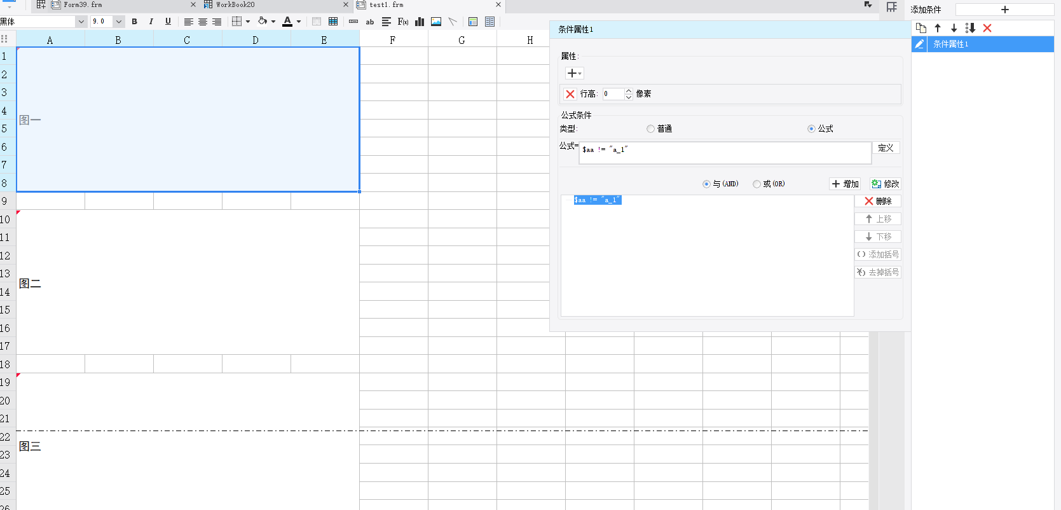This screenshot has height=510, width=1061.
Task: Select the 公式 type radio button
Action: [811, 129]
